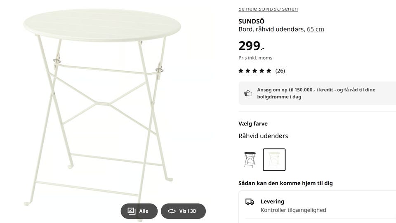This screenshot has width=396, height=223.
Task: Click the Sådan kan den komme hjem heading
Action: pos(285,183)
